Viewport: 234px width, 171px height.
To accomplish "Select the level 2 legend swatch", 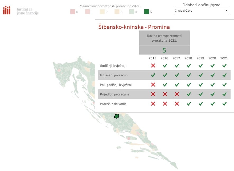I will point(102,12).
